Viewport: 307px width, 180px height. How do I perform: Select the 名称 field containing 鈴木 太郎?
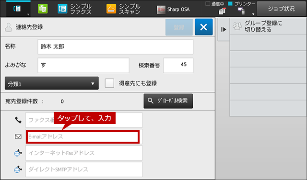pos(115,47)
